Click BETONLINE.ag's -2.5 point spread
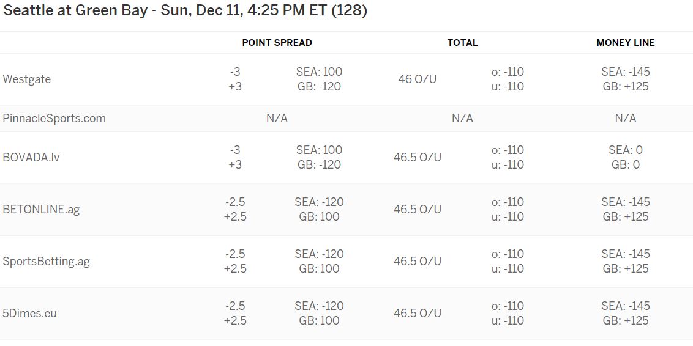 (235, 202)
